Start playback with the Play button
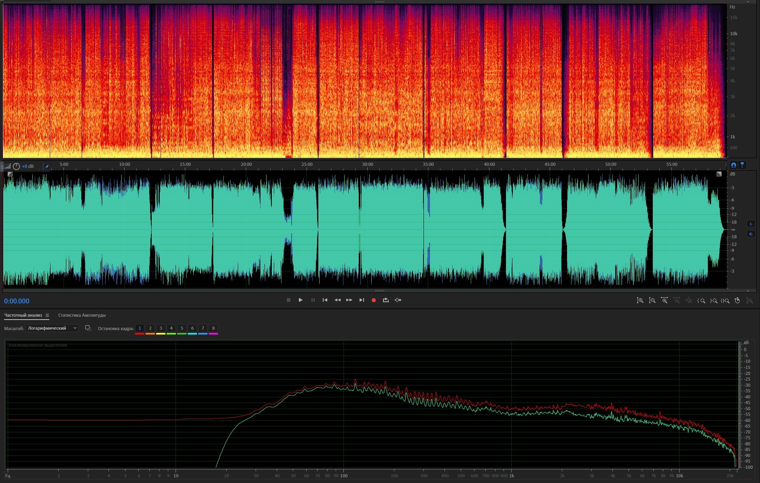This screenshot has width=760, height=483. 301,300
